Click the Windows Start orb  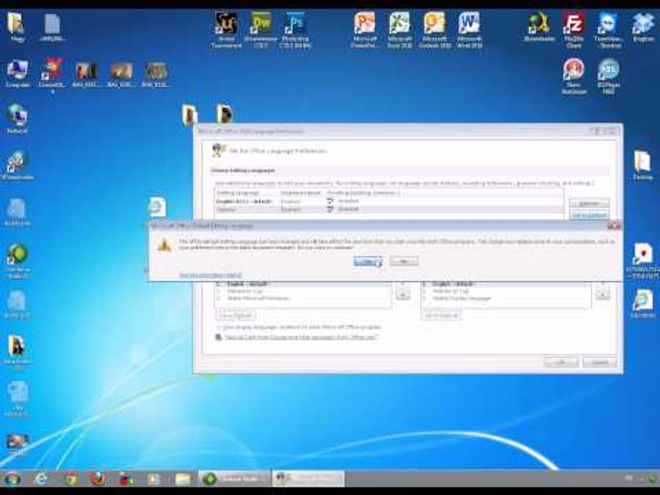tap(11, 479)
